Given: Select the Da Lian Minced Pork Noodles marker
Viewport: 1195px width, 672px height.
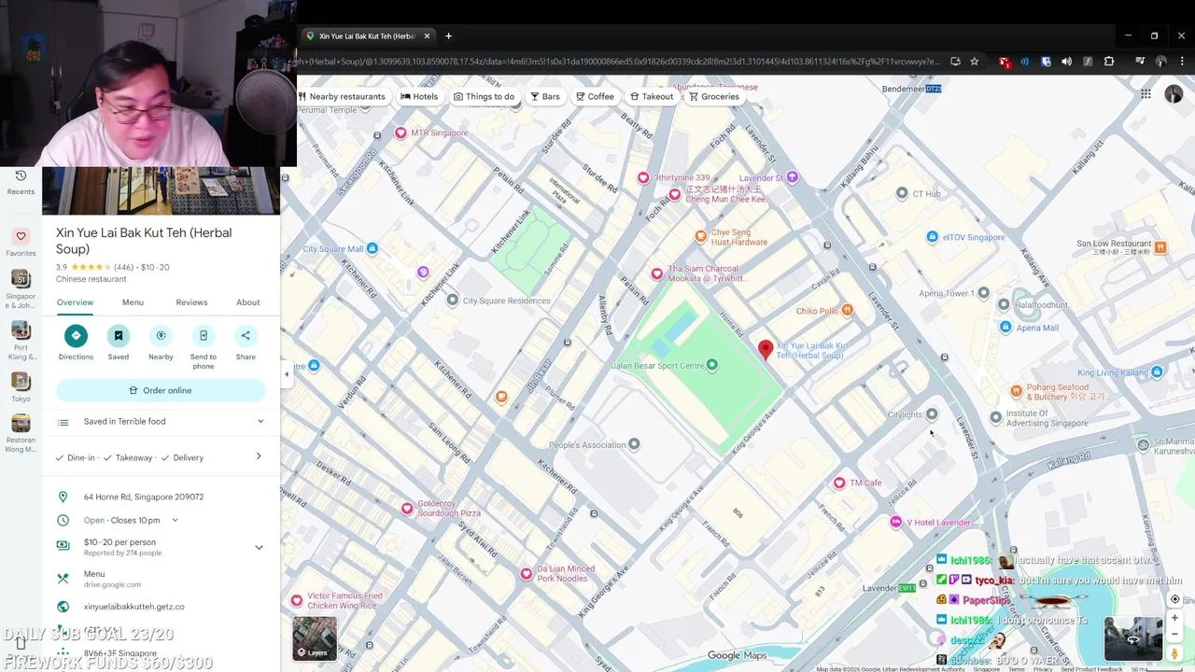Looking at the screenshot, I should pos(527,573).
